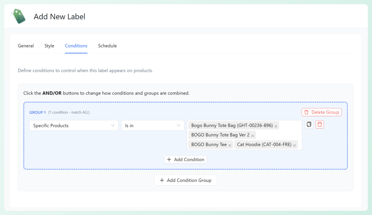This screenshot has height=215, width=372.
Task: Click the Delete Group button
Action: click(x=322, y=112)
